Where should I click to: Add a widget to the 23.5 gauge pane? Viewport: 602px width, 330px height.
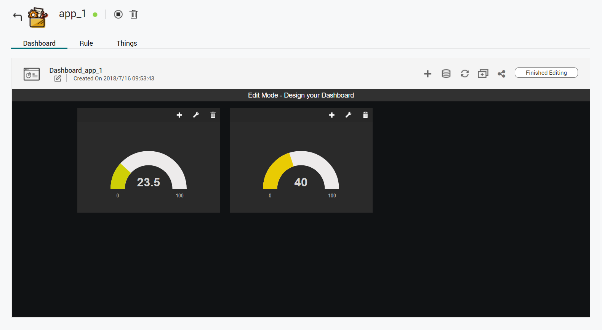179,115
